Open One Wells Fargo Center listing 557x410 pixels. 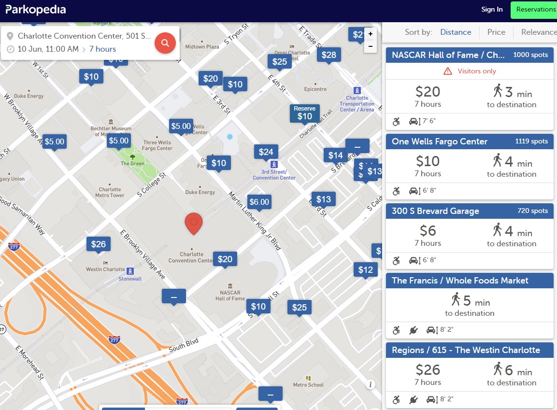(x=440, y=141)
